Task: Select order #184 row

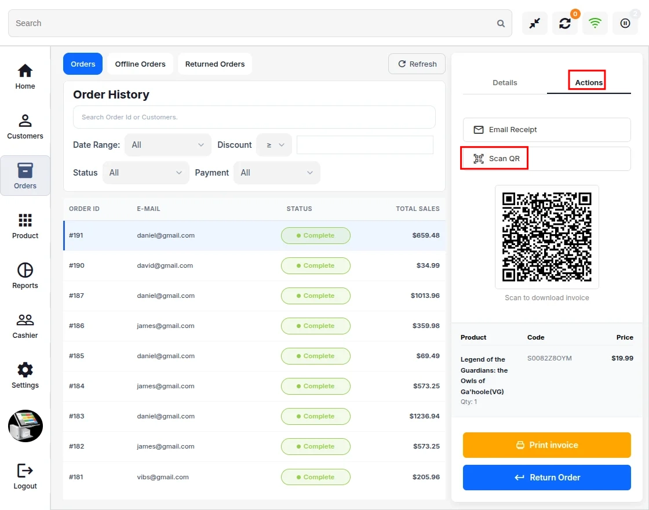Action: 254,386
